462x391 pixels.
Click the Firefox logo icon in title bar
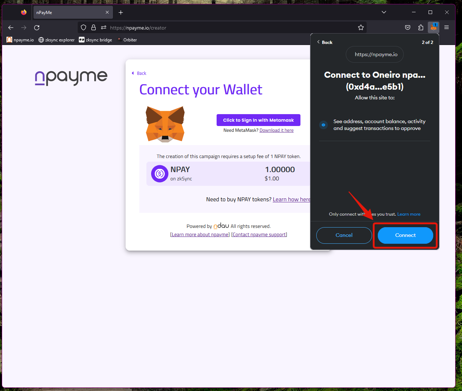coord(24,12)
